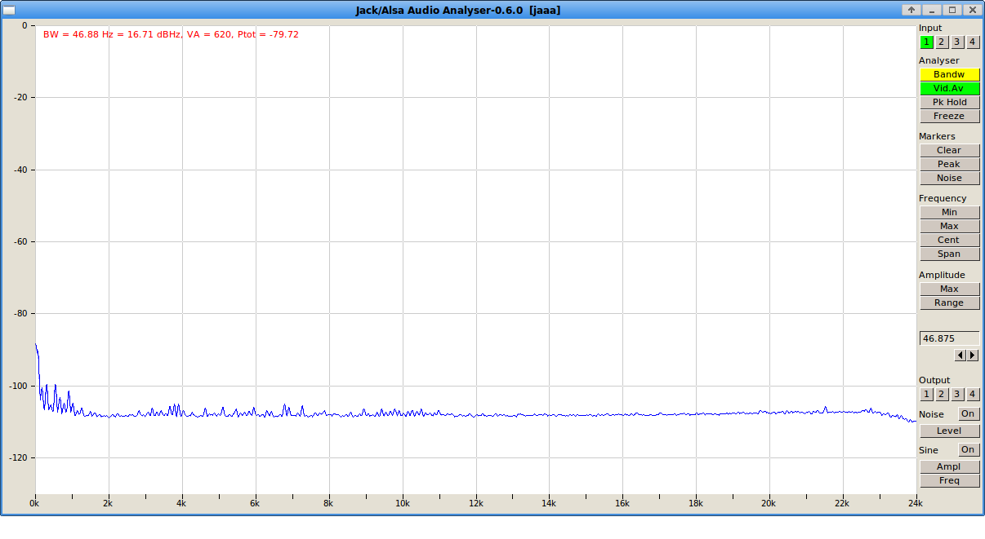Select the Frequency Span button
The height and width of the screenshot is (539, 985).
click(949, 254)
